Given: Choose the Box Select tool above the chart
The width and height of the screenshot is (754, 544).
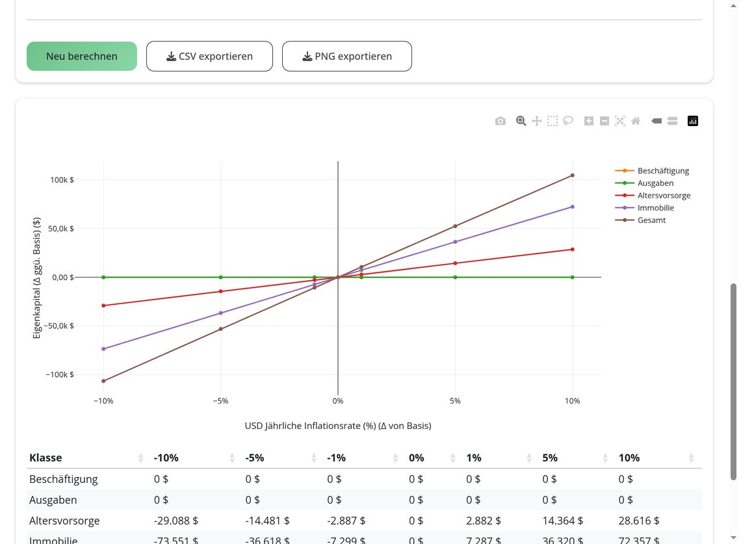Looking at the screenshot, I should [x=552, y=121].
